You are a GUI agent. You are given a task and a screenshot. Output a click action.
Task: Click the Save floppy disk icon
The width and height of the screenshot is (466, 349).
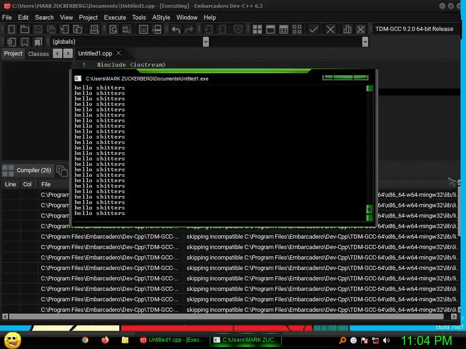[x=38, y=29]
